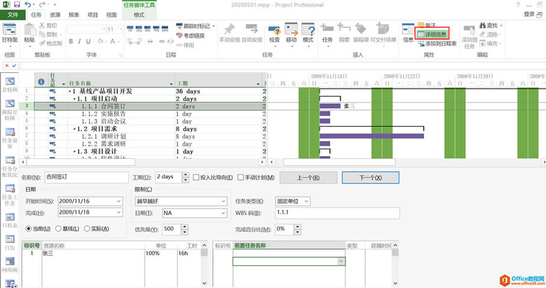This screenshot has width=546, height=288.
Task: Click the 里程碑 insert icon
Action: coord(361,33)
